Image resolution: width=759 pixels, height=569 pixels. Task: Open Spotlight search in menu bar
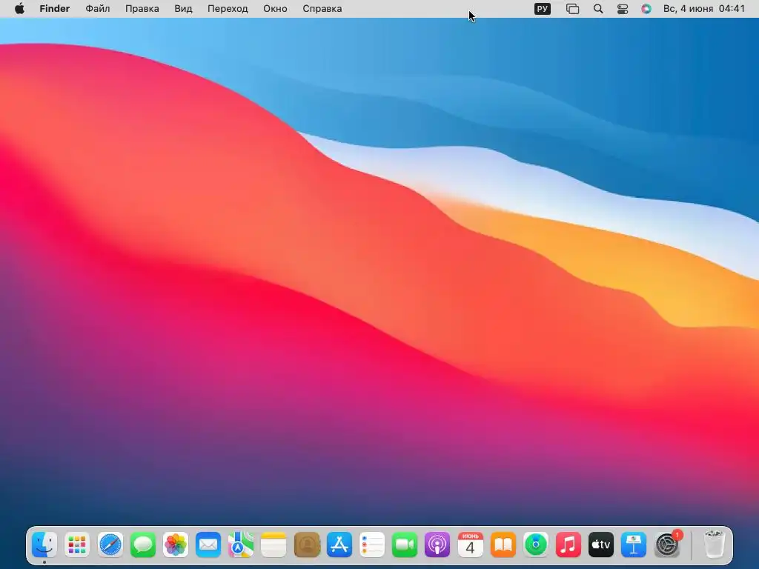pos(598,9)
